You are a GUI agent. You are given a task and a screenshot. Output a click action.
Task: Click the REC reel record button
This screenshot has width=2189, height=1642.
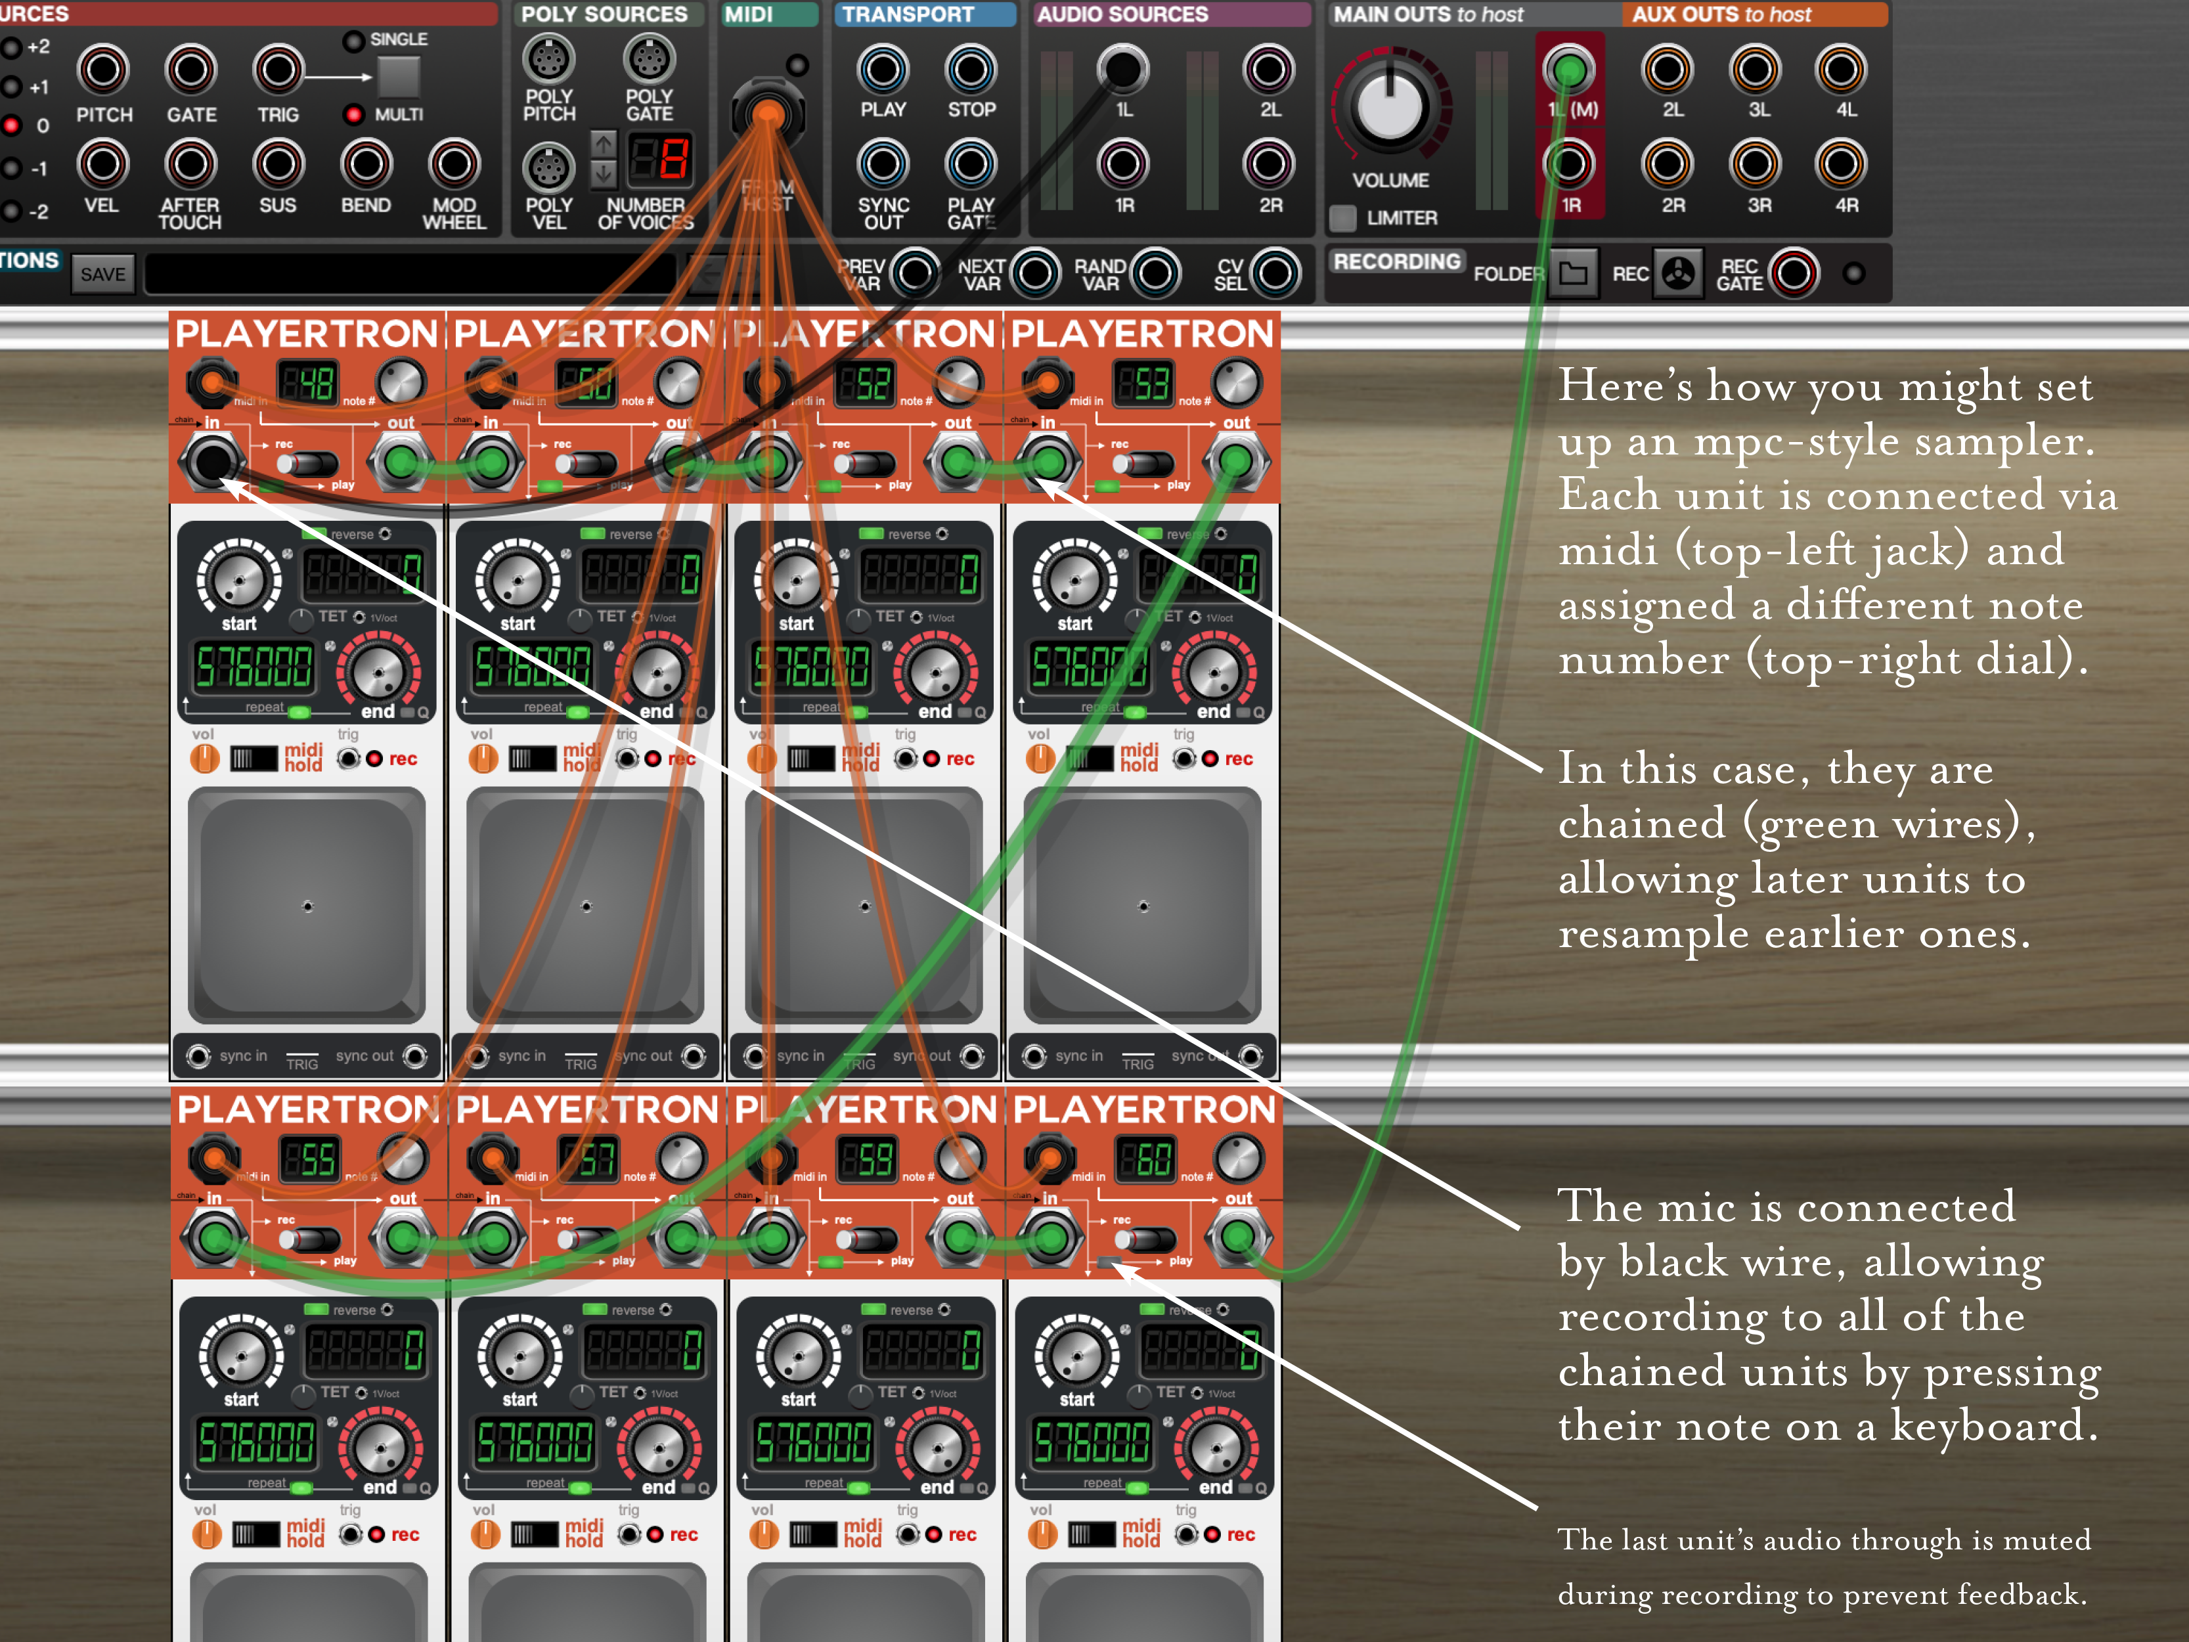pyautogui.click(x=1679, y=273)
